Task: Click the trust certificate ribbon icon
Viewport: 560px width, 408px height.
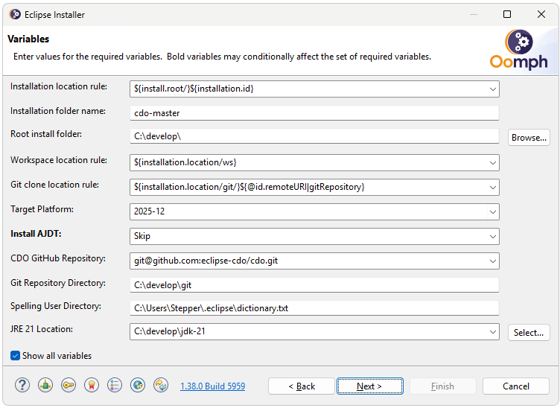Action: 92,385
